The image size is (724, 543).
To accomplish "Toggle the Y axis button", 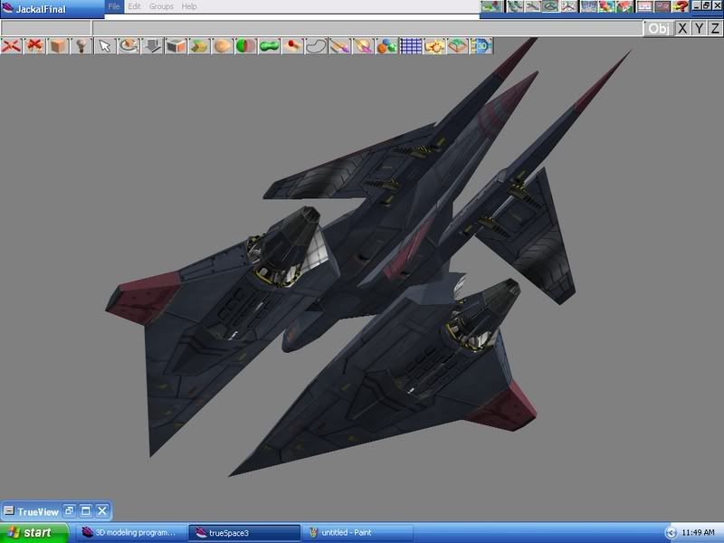I will coord(699,29).
